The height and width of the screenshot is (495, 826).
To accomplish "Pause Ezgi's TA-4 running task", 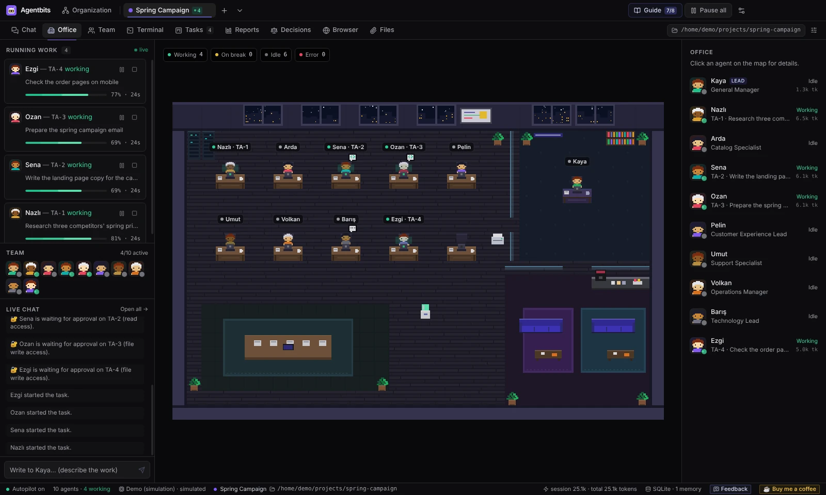I will point(122,69).
